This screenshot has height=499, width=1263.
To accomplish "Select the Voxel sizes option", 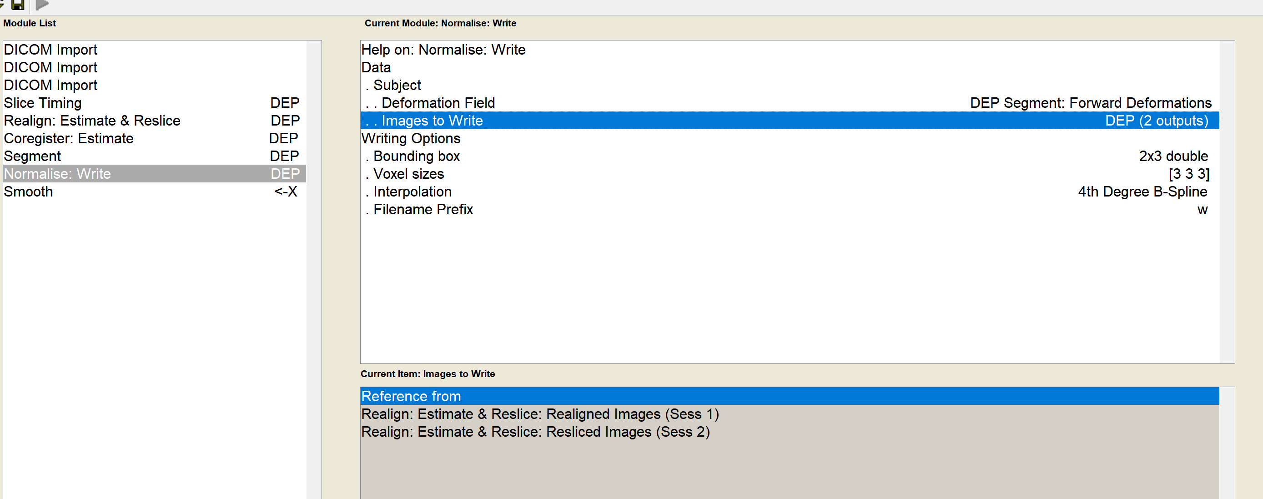I will 790,173.
